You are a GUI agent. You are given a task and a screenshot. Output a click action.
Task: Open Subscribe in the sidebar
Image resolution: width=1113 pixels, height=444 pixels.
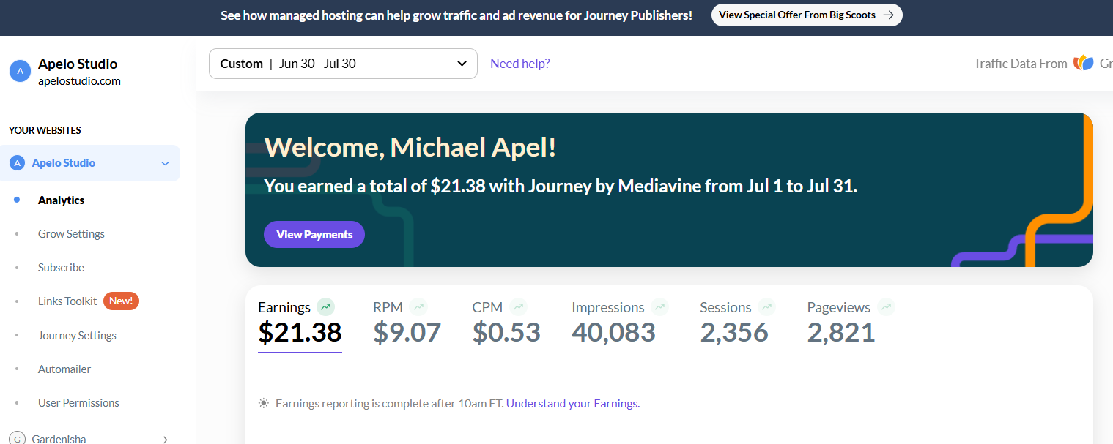[61, 268]
